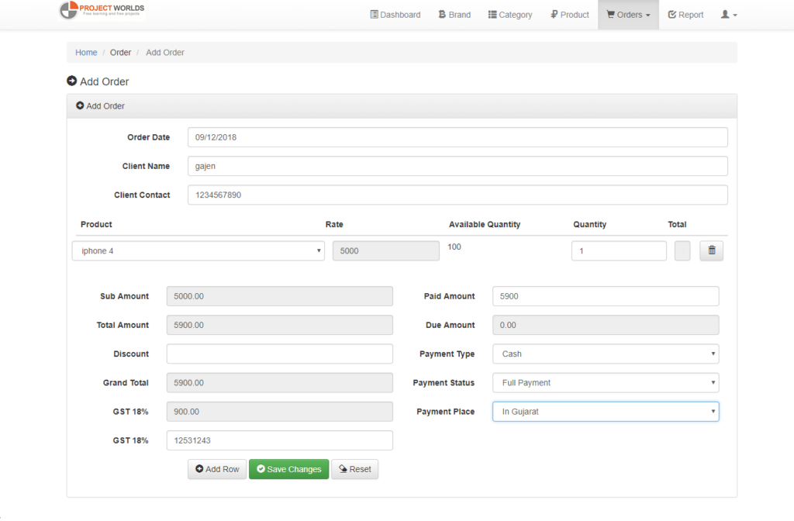This screenshot has width=794, height=521.
Task: Click the shopping cart icon on Orders
Action: pyautogui.click(x=613, y=14)
